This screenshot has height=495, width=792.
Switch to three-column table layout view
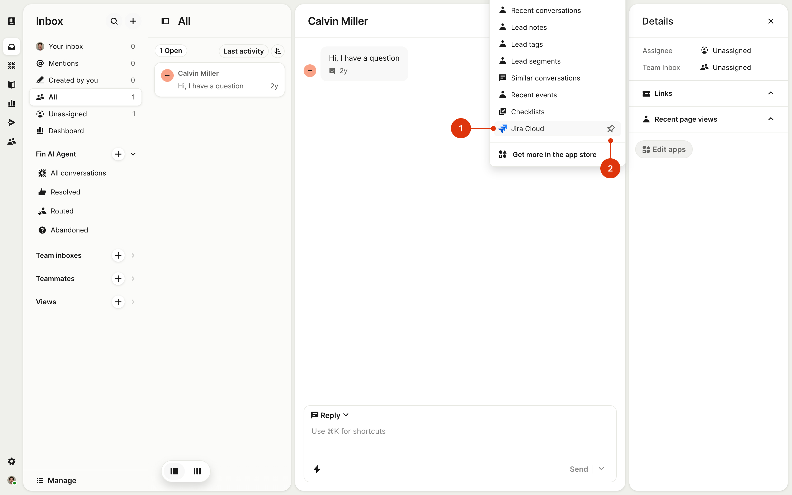[x=197, y=471]
